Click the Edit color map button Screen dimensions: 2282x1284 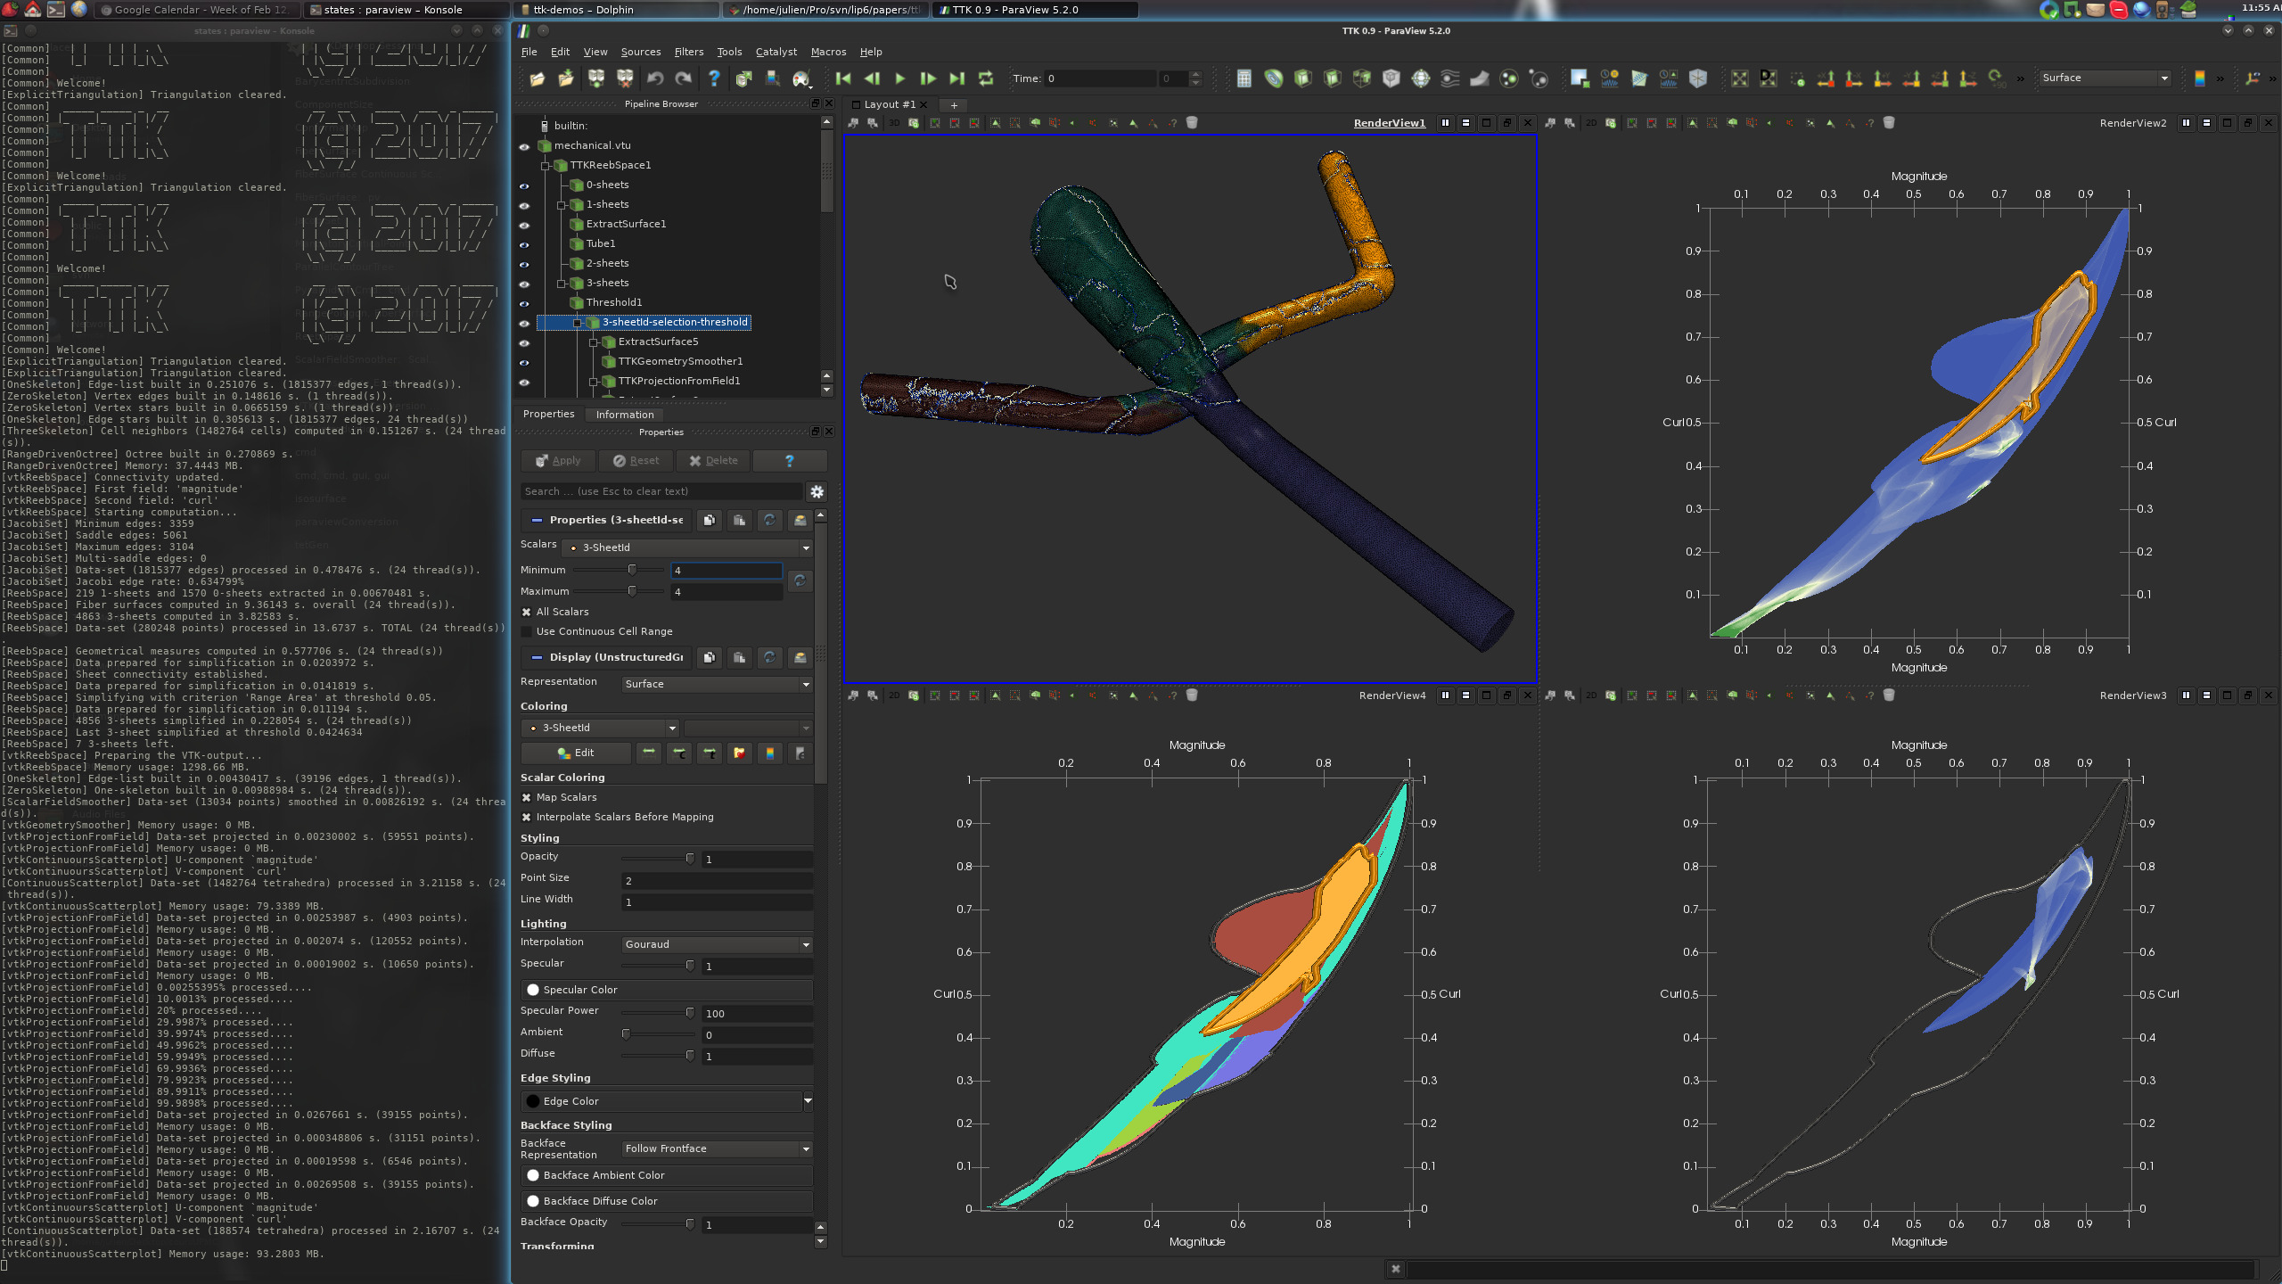point(575,753)
